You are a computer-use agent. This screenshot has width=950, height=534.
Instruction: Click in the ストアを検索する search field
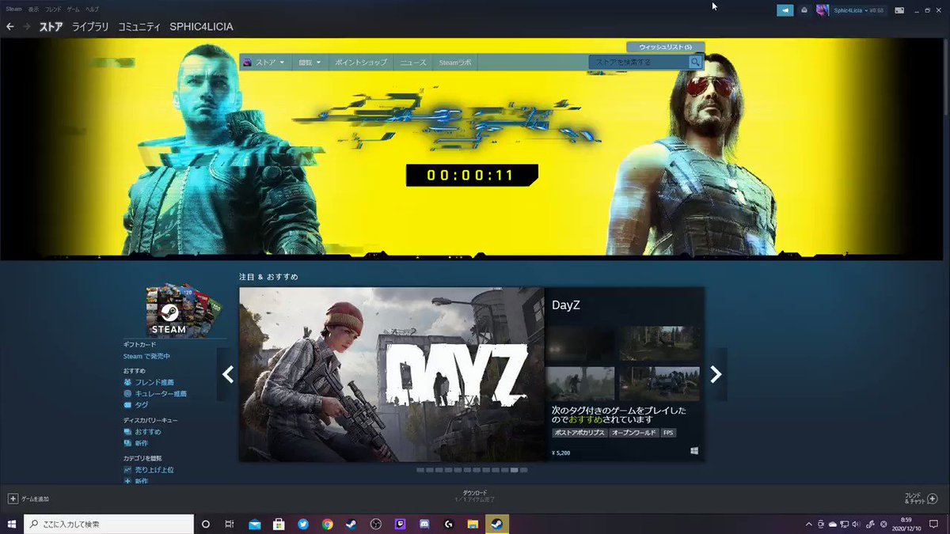(639, 62)
